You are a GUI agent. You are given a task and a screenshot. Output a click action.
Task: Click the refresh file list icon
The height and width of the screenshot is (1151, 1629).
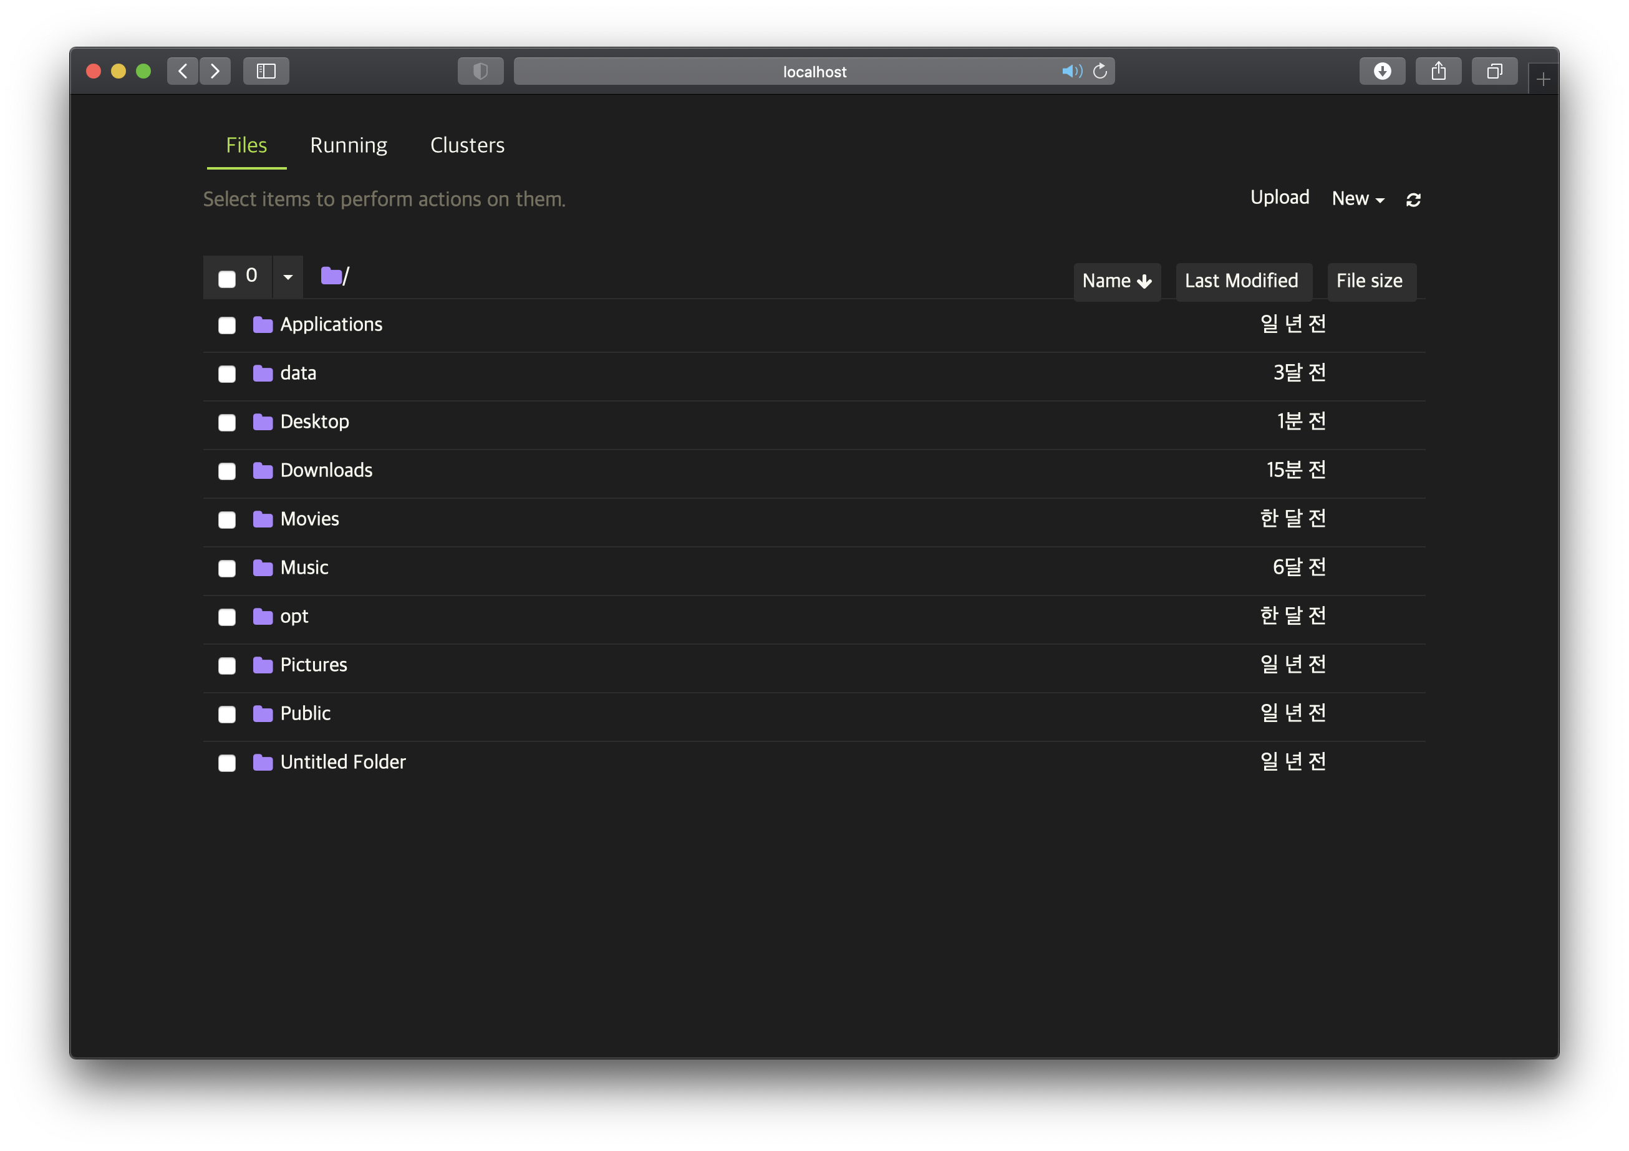coord(1413,200)
